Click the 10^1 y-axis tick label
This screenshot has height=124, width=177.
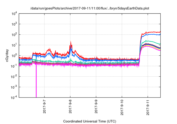(x=14, y=45)
